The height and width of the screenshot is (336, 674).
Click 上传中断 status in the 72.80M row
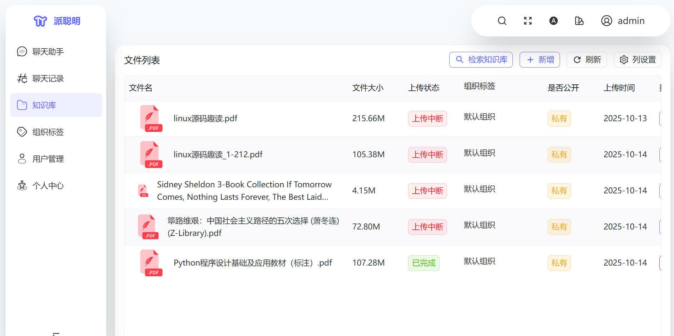tap(427, 227)
